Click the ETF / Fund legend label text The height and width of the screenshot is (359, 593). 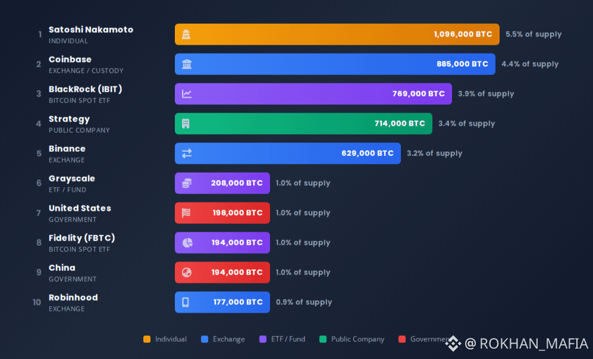click(x=288, y=339)
